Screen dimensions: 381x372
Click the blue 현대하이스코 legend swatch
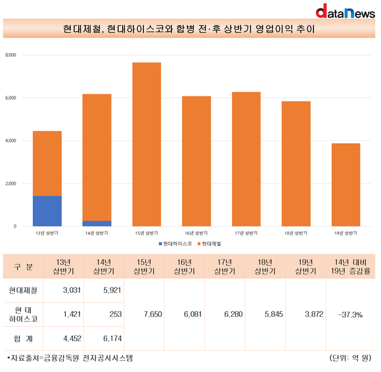pyautogui.click(x=160, y=243)
